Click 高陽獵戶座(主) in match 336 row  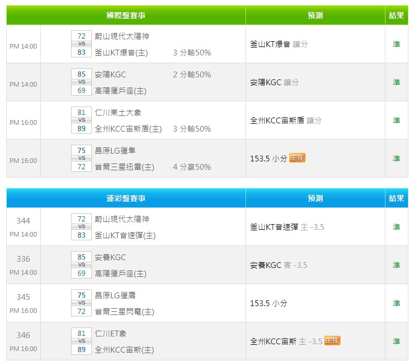click(121, 274)
